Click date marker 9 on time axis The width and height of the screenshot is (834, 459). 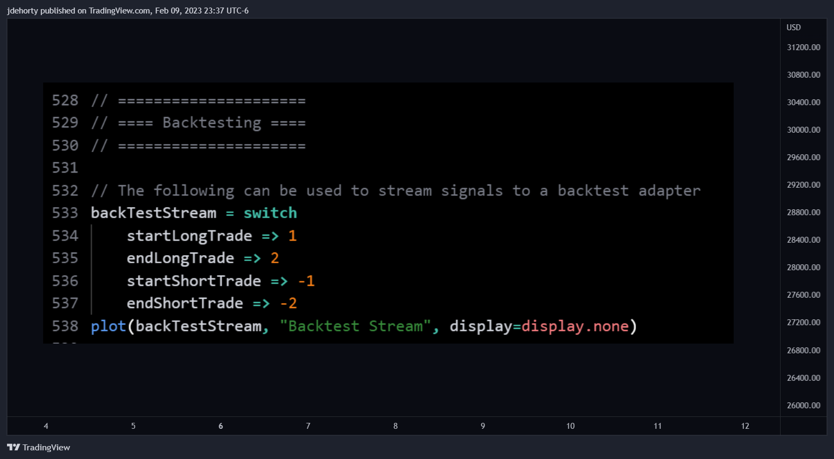(483, 426)
